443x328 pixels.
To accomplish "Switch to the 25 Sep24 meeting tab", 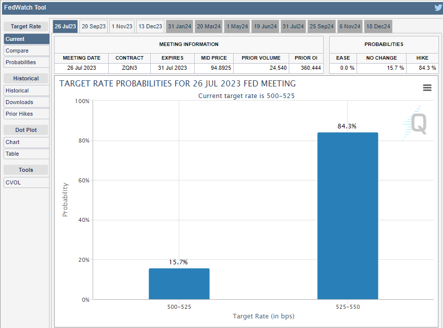I will point(321,26).
